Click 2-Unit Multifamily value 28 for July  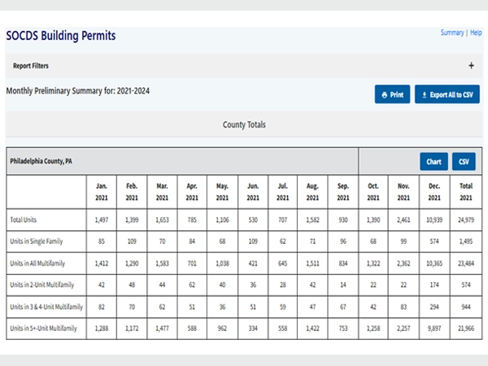point(282,285)
